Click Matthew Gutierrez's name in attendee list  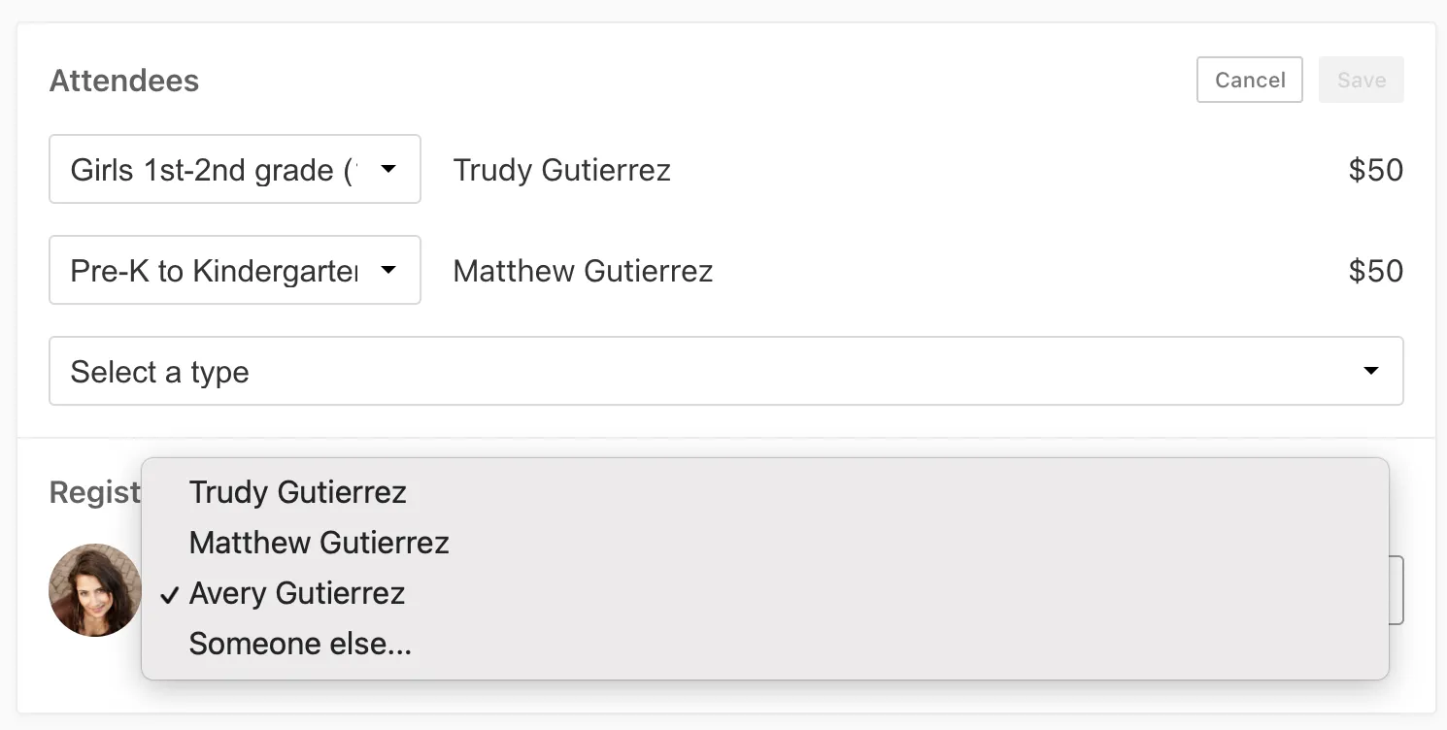coord(583,271)
